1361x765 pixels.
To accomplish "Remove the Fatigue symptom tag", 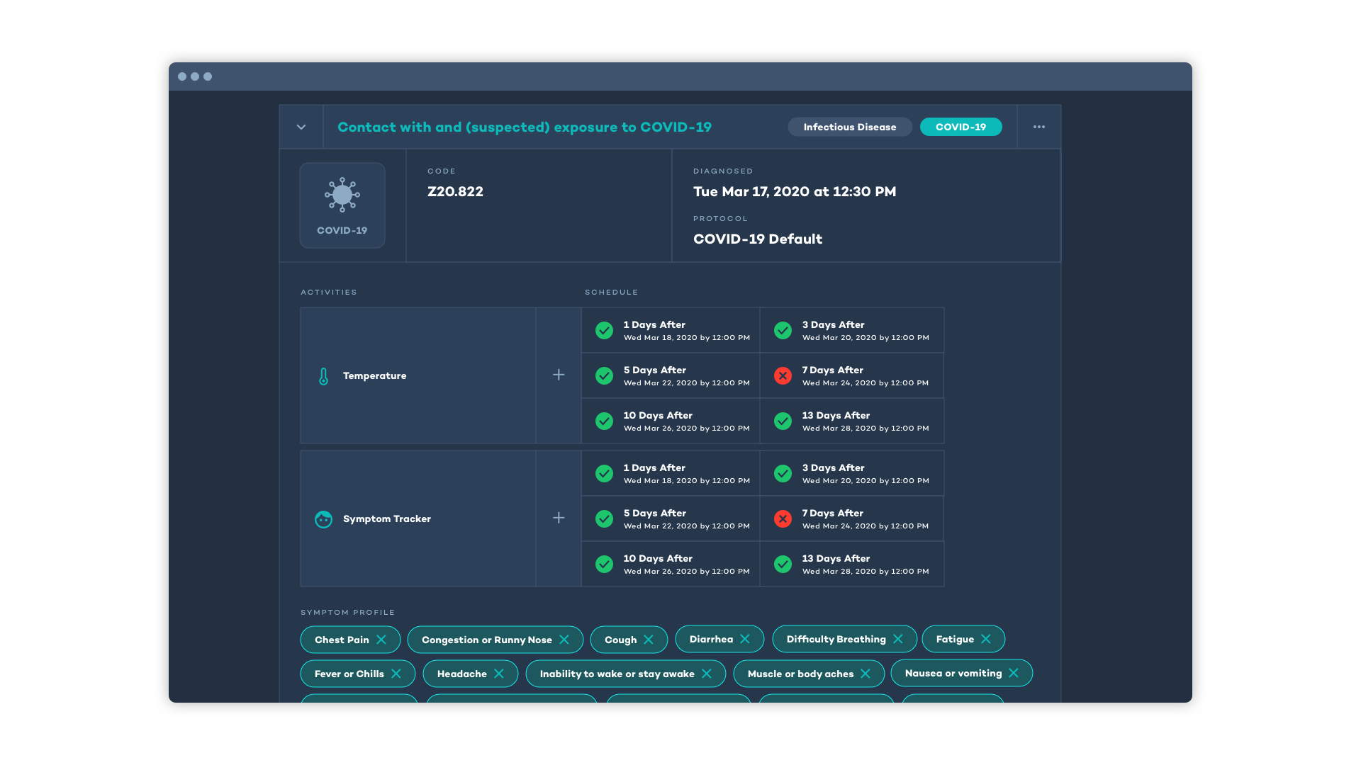I will [986, 639].
